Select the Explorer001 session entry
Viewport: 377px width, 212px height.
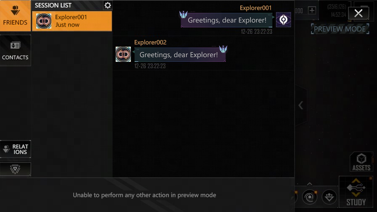72,21
